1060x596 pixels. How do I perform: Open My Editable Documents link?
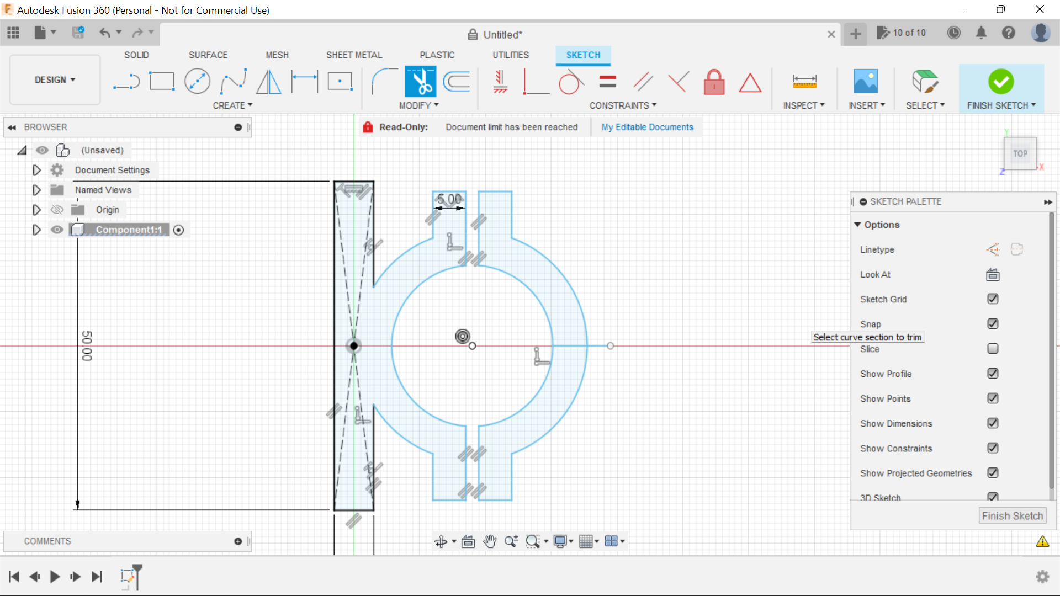[647, 127]
